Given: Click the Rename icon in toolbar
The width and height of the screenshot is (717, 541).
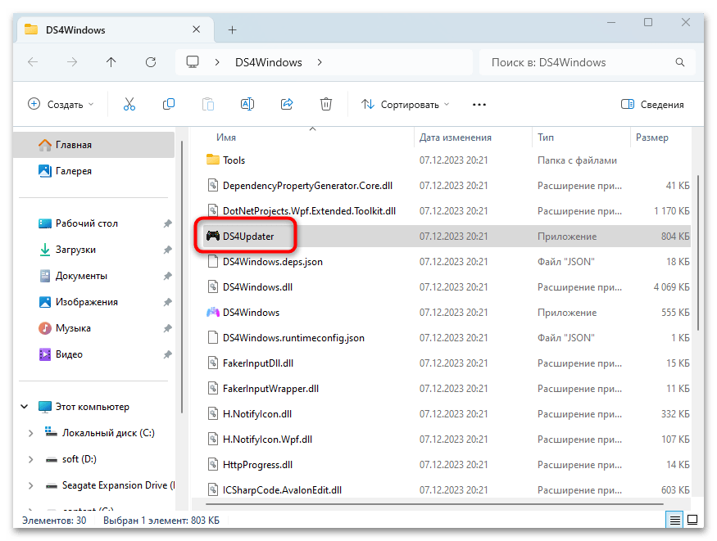Looking at the screenshot, I should 247,105.
